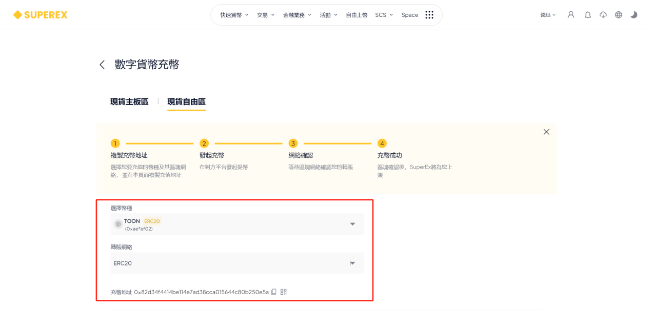Copy the deposit address

pyautogui.click(x=274, y=292)
